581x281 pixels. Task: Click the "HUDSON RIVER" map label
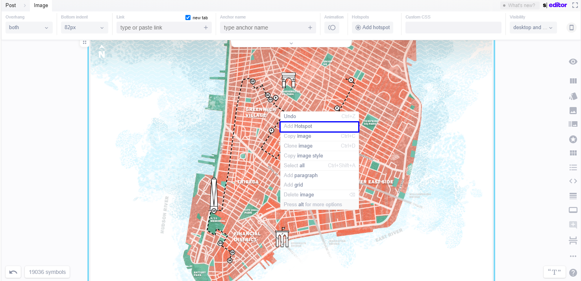point(165,215)
